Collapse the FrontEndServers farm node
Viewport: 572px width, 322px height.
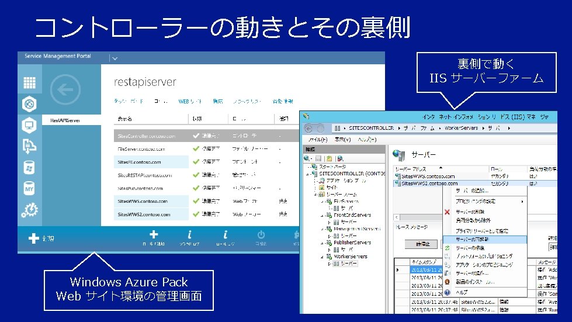coord(322,215)
